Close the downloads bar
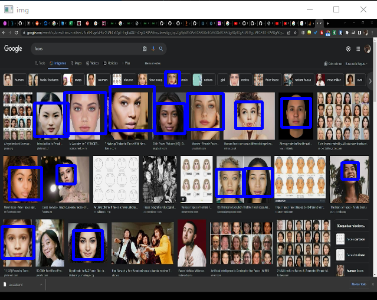377x300 pixels. [373, 285]
